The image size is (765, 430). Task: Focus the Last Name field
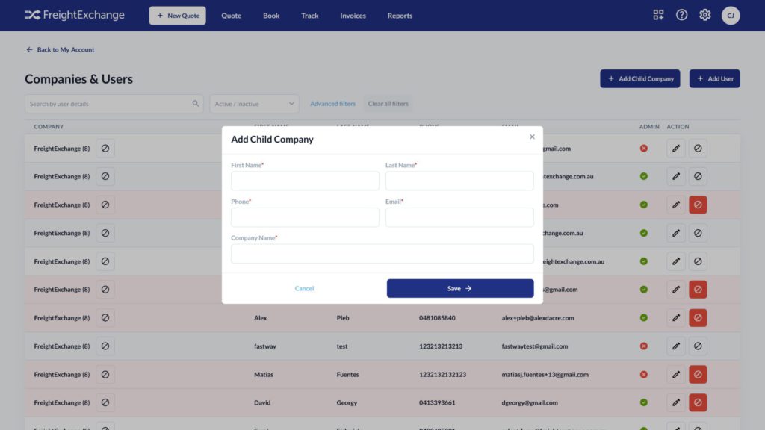(x=459, y=181)
